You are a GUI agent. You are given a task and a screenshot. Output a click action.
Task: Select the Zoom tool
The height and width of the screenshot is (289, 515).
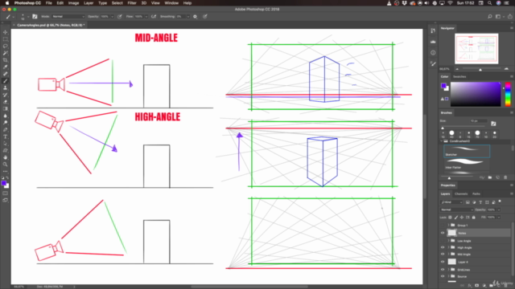[x=6, y=165]
